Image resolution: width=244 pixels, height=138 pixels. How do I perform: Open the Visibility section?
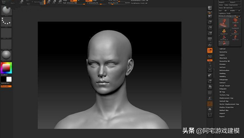[223, 76]
